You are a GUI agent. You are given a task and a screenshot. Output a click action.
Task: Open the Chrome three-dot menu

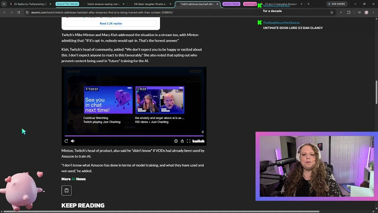click(374, 12)
